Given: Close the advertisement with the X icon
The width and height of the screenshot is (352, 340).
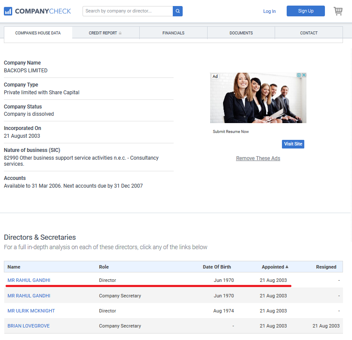Looking at the screenshot, I should click(304, 75).
